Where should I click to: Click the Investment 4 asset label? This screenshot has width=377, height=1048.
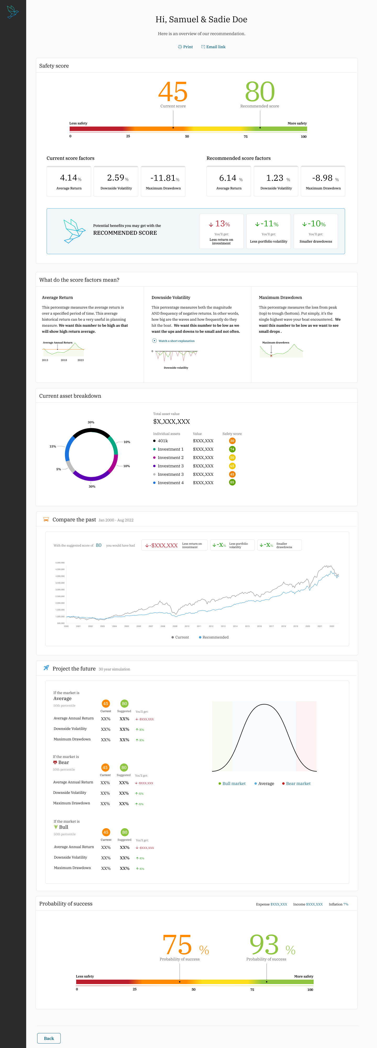click(170, 483)
